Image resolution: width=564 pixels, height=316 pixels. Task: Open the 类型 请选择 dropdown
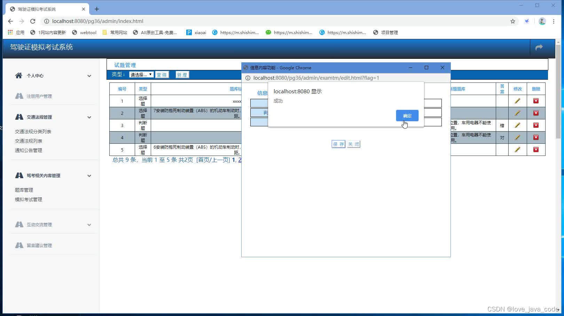pyautogui.click(x=141, y=75)
